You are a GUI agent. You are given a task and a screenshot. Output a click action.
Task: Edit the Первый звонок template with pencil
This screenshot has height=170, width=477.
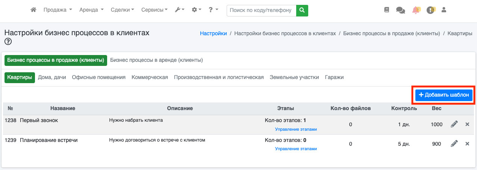tap(454, 124)
